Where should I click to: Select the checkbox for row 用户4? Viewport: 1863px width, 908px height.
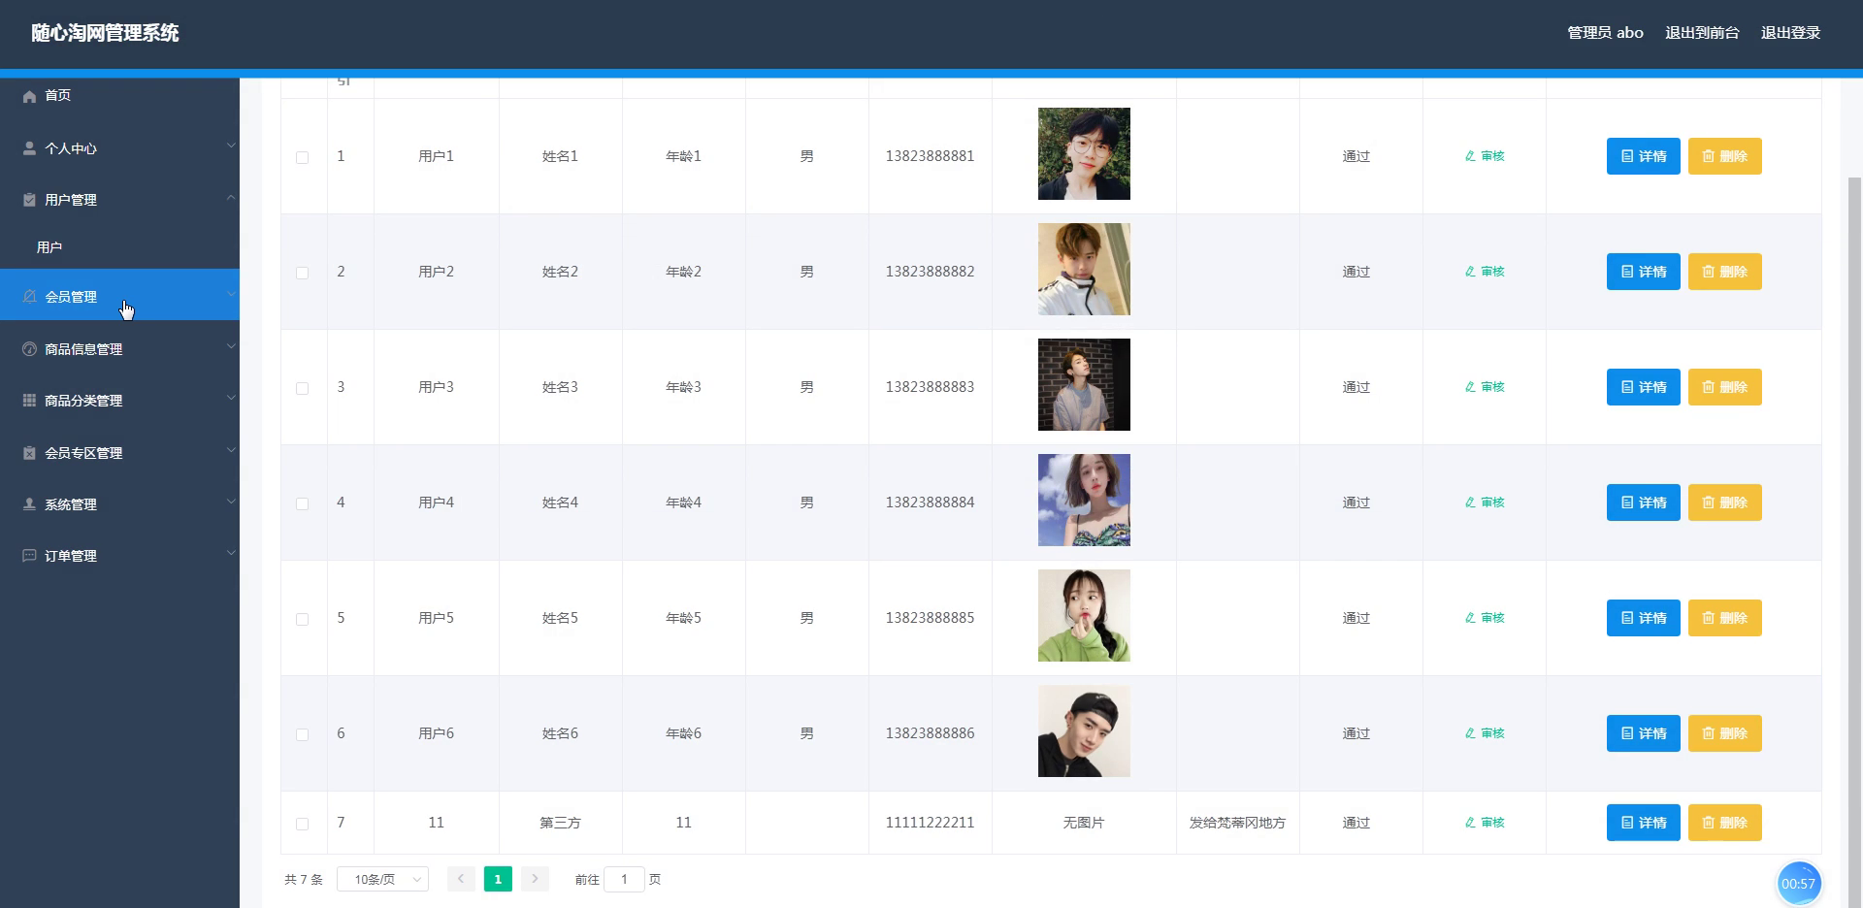click(x=303, y=503)
